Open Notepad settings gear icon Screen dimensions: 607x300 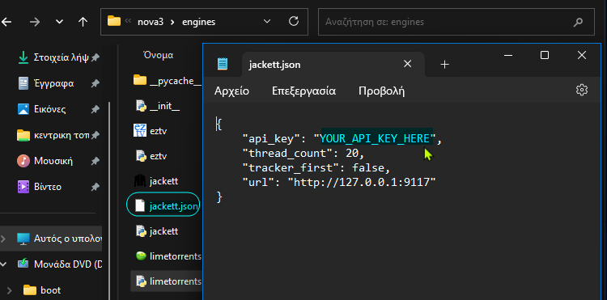tap(581, 90)
